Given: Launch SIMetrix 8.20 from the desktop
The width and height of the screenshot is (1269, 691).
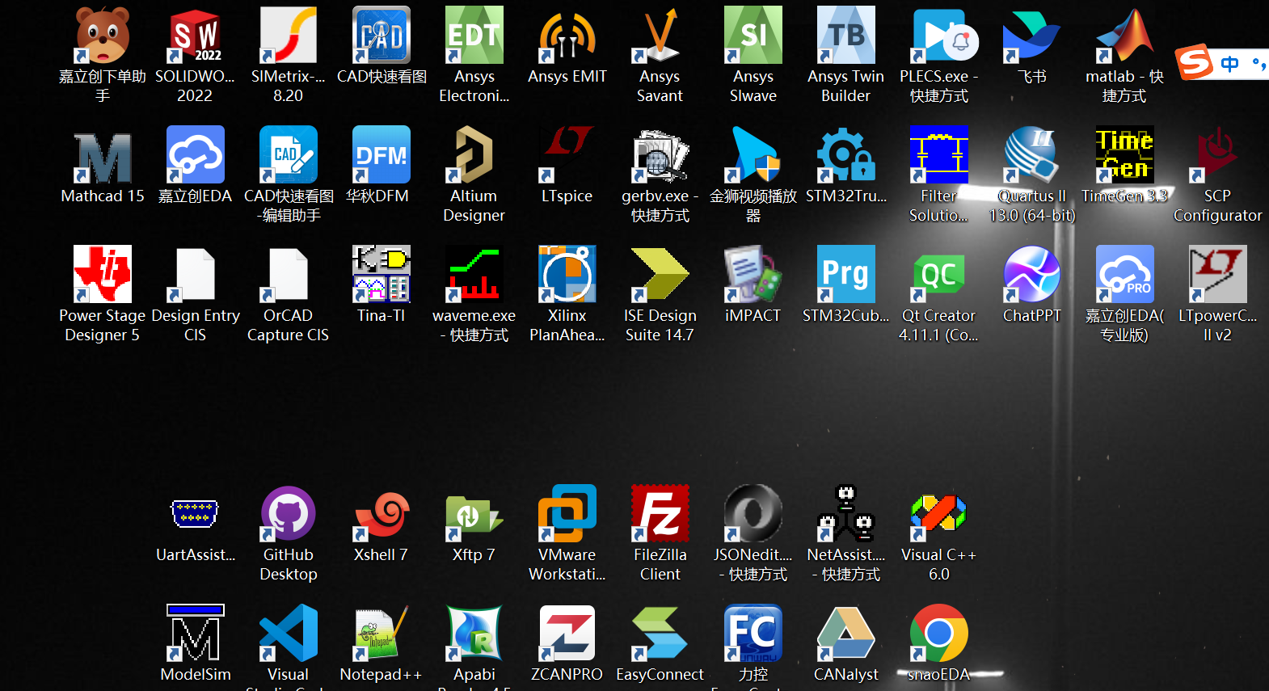Looking at the screenshot, I should [288, 36].
